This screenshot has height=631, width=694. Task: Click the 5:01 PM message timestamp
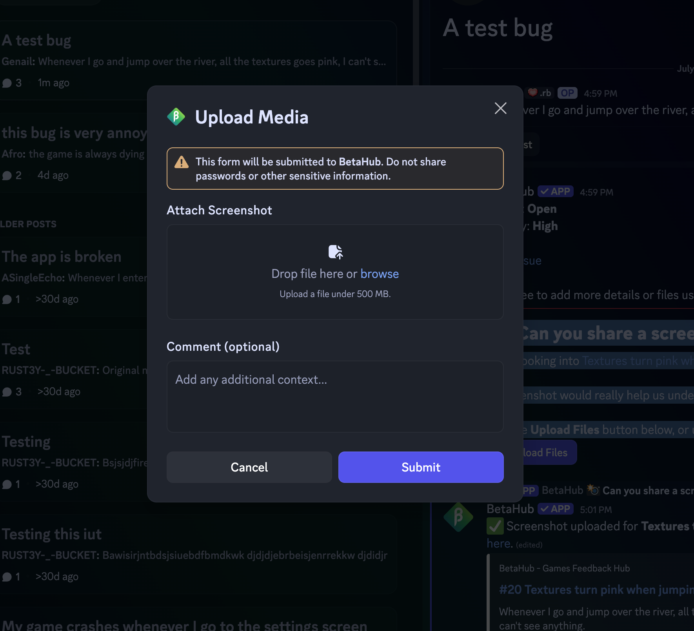click(596, 510)
